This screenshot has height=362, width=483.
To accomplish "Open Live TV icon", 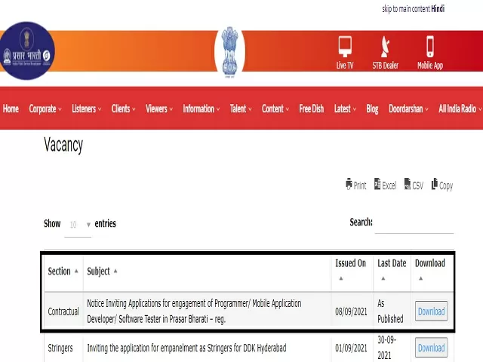I will tap(345, 51).
